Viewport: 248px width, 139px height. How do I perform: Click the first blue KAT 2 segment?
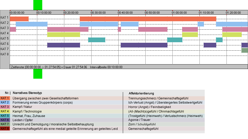coord(32,24)
